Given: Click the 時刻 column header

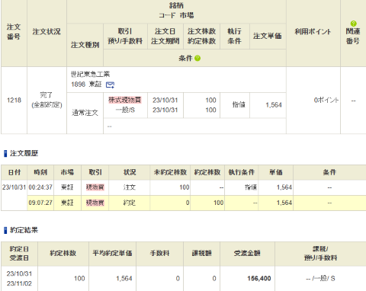Looking at the screenshot, I should 40,172.
